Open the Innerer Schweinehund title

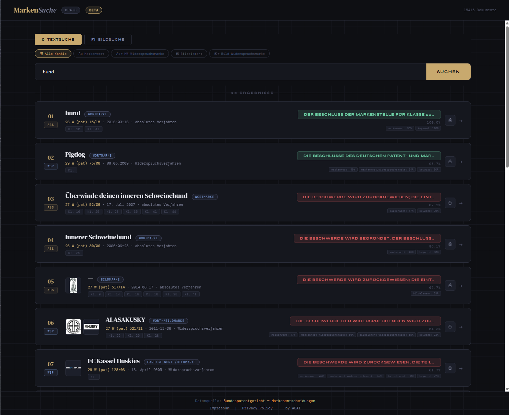coord(98,237)
